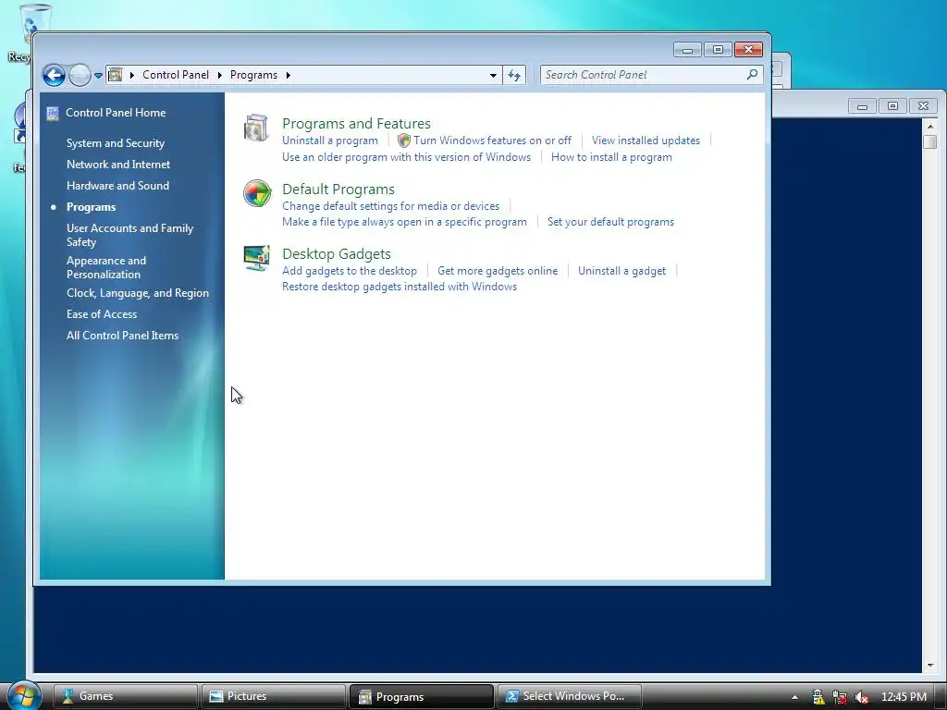Image resolution: width=947 pixels, height=710 pixels.
Task: Click Use an older program link
Action: (407, 157)
